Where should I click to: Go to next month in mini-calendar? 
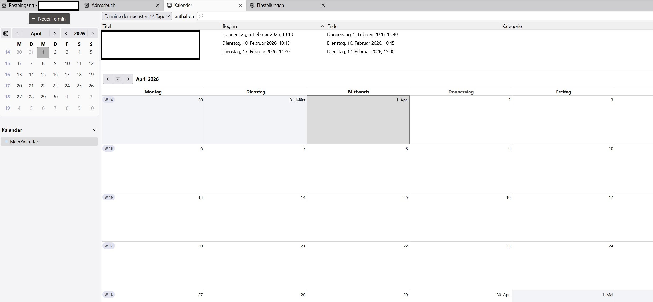tap(54, 33)
